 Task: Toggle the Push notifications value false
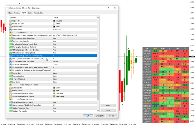tap(75, 76)
